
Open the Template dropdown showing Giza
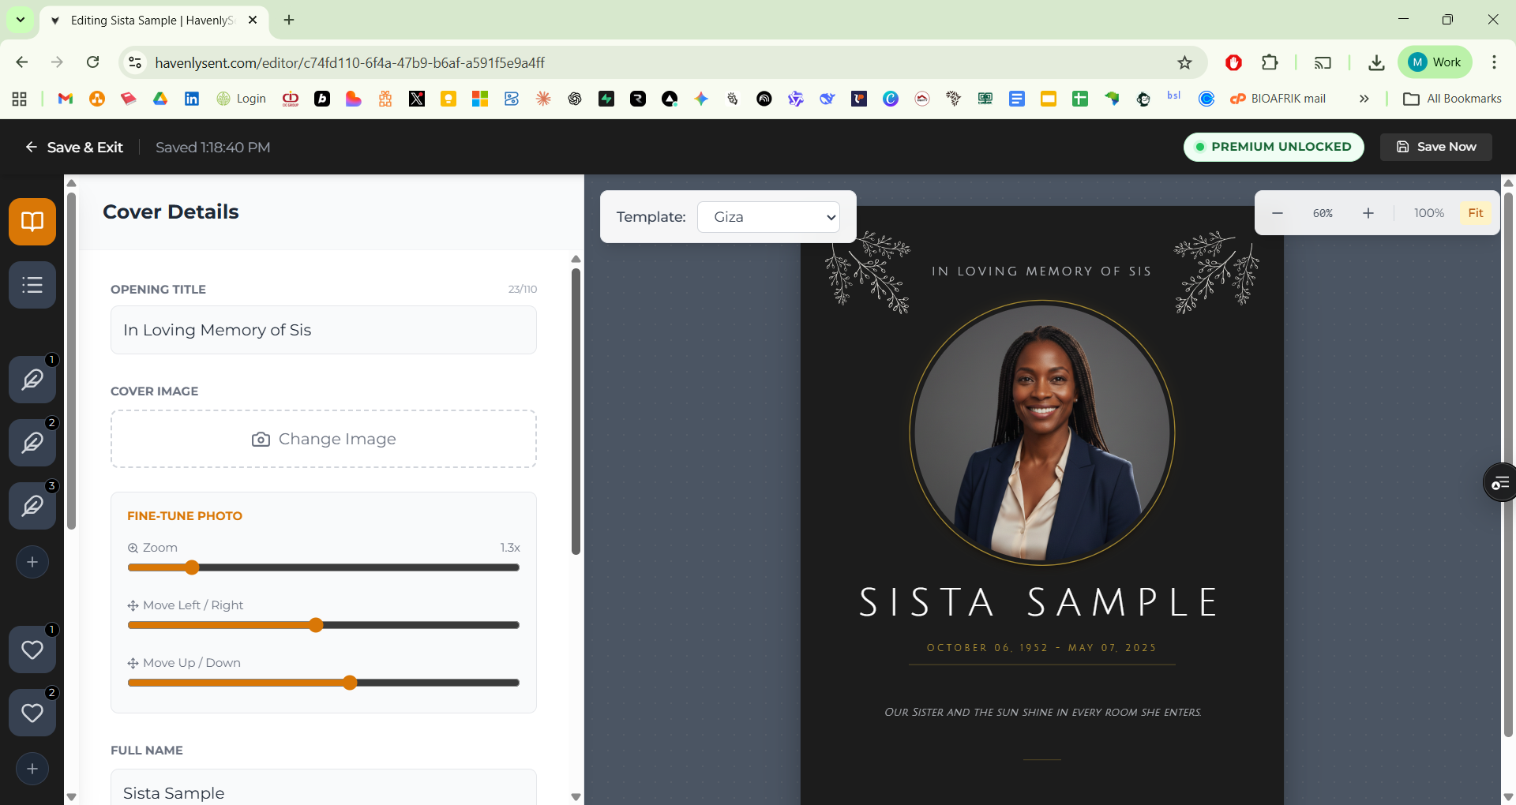pyautogui.click(x=768, y=217)
